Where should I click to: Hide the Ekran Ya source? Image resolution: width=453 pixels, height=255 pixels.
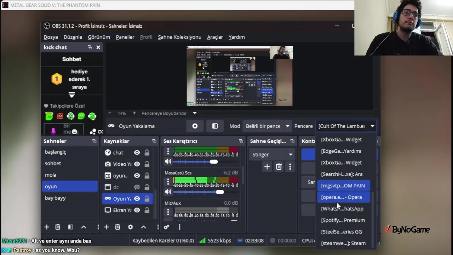tap(137, 210)
